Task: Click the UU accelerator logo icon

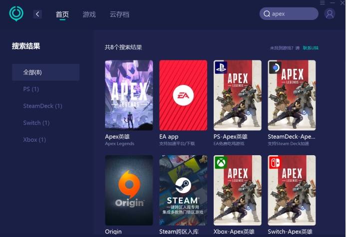Action: point(16,13)
